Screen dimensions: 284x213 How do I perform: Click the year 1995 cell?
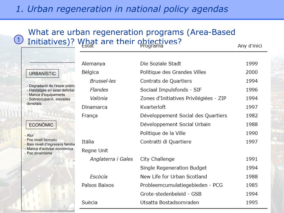click(252, 202)
